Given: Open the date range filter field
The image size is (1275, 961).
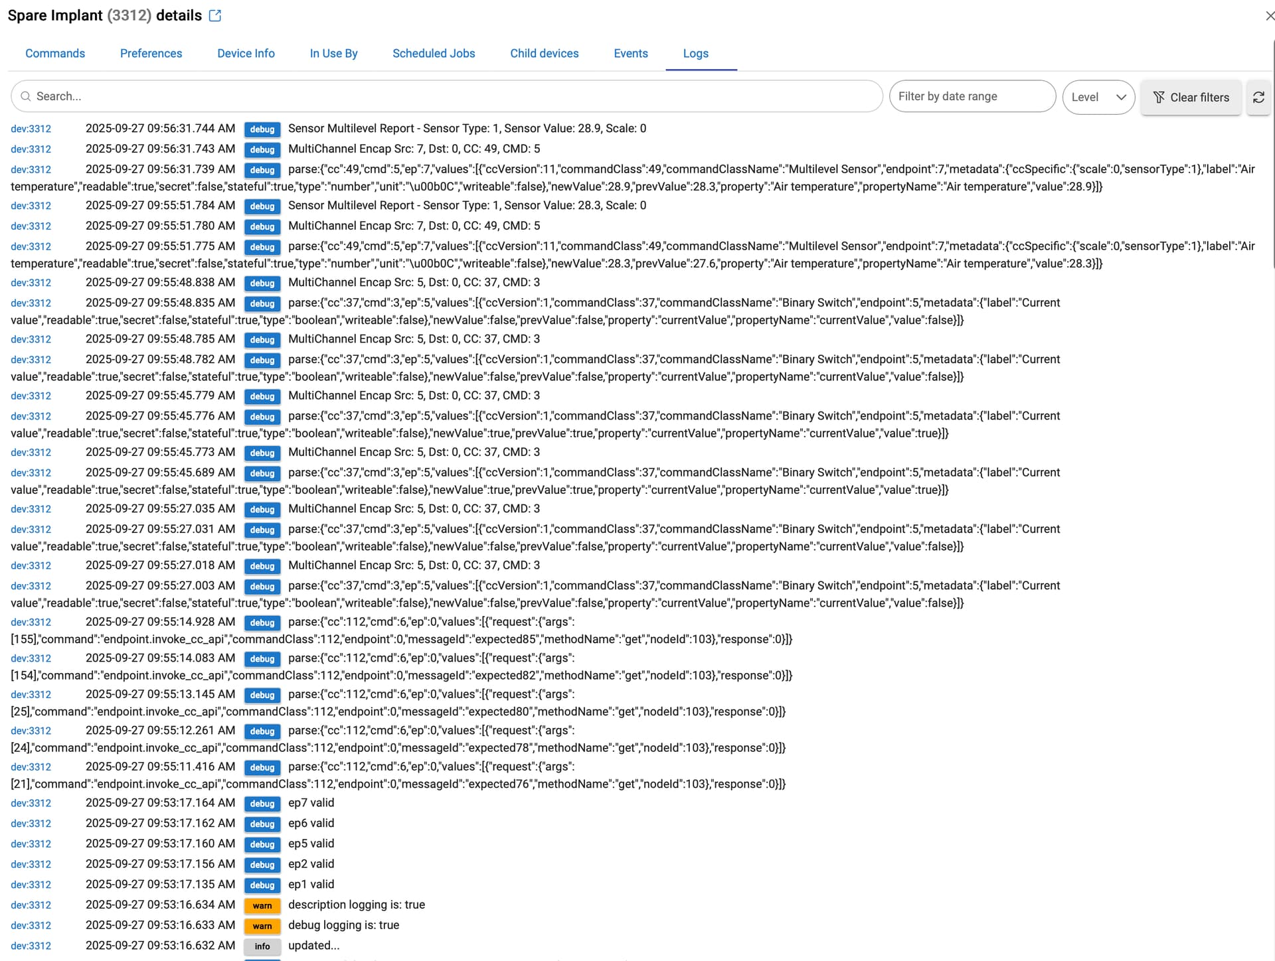Looking at the screenshot, I should click(x=972, y=97).
